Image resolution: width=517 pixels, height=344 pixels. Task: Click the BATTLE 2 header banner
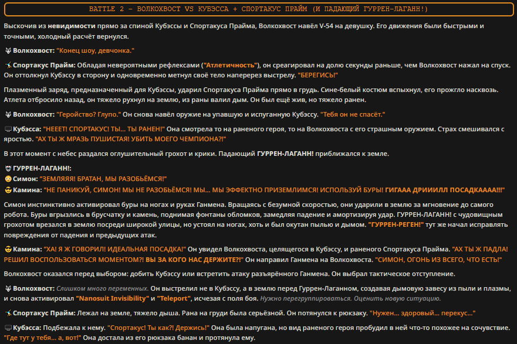[x=258, y=9]
